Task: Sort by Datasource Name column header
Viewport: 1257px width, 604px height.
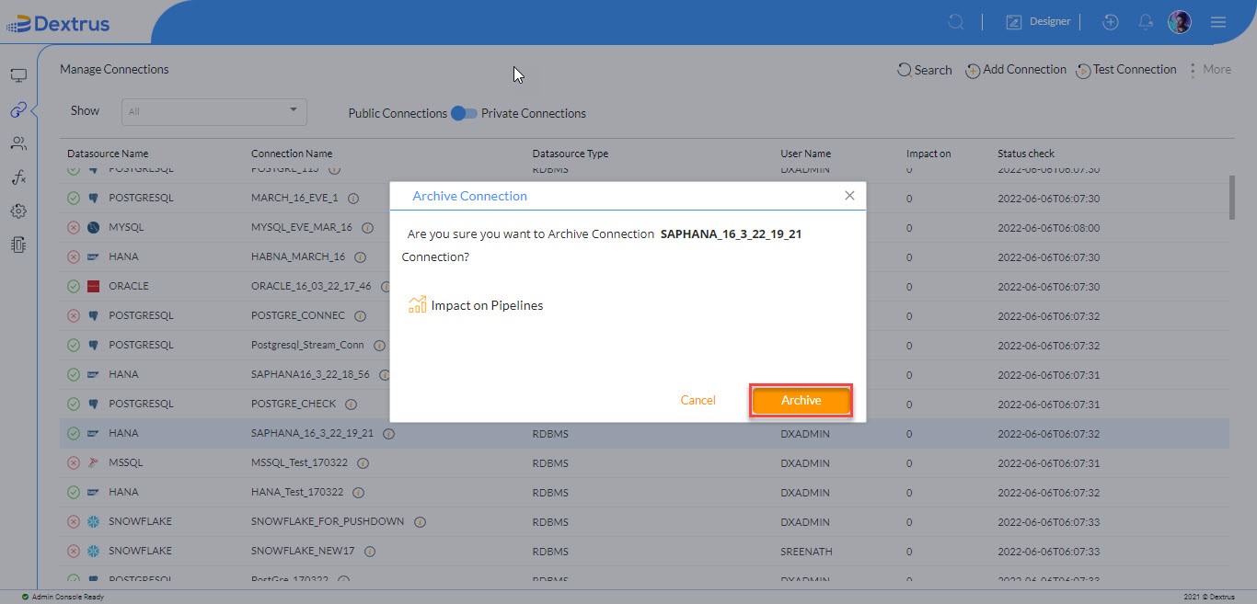Action: (108, 154)
